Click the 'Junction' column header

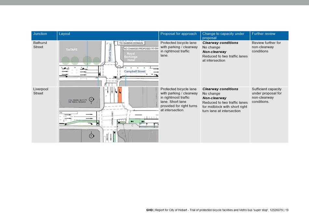pos(44,36)
